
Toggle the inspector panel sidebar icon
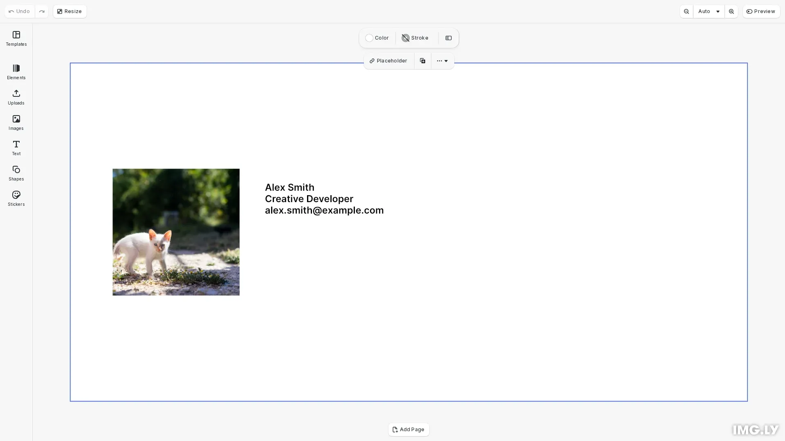pos(449,38)
